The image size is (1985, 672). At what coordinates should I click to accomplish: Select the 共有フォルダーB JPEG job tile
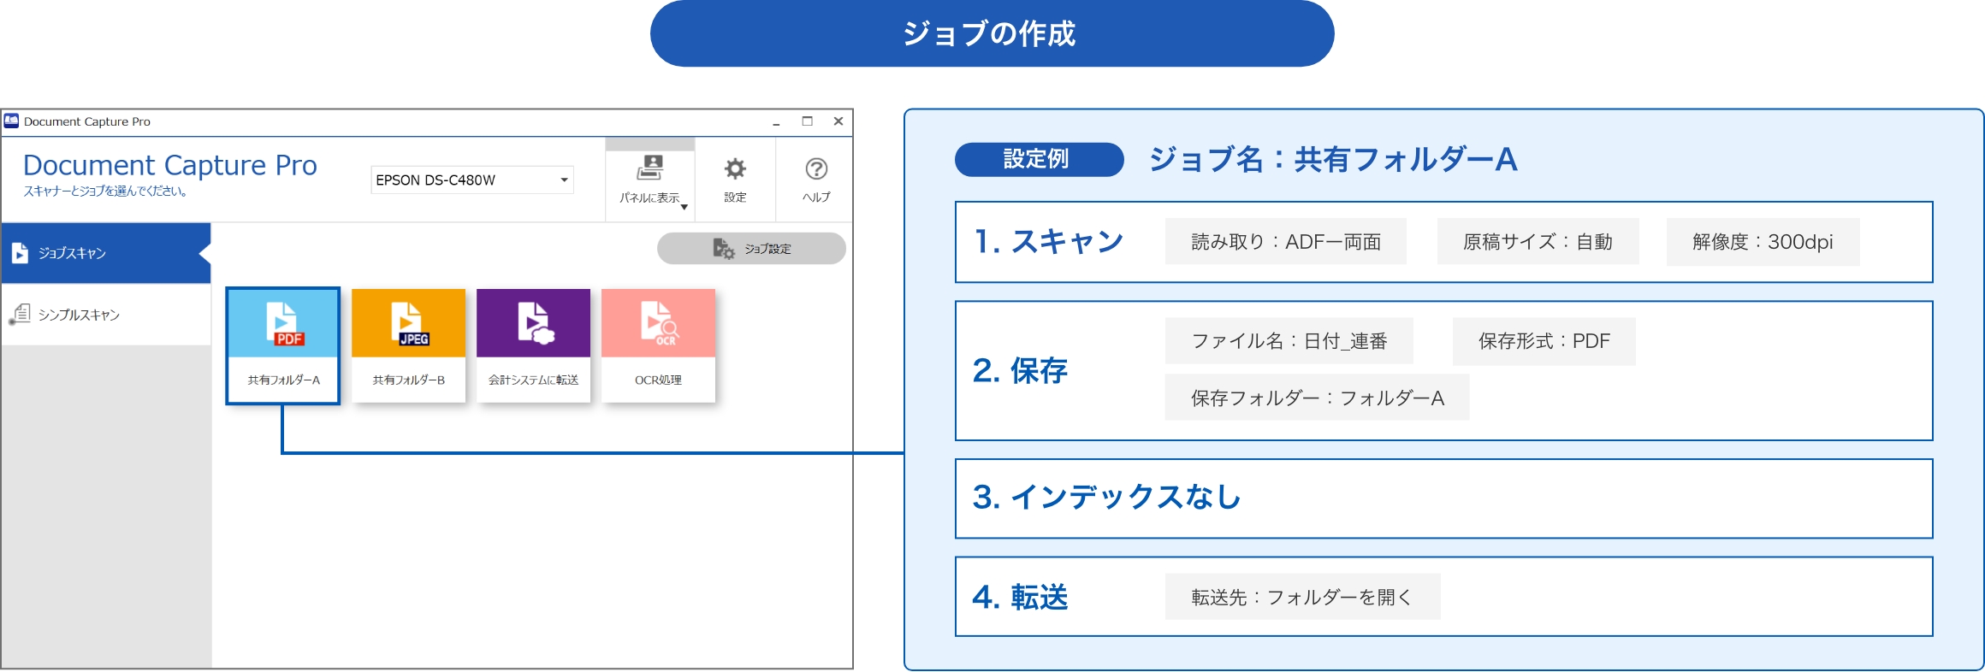(x=408, y=345)
